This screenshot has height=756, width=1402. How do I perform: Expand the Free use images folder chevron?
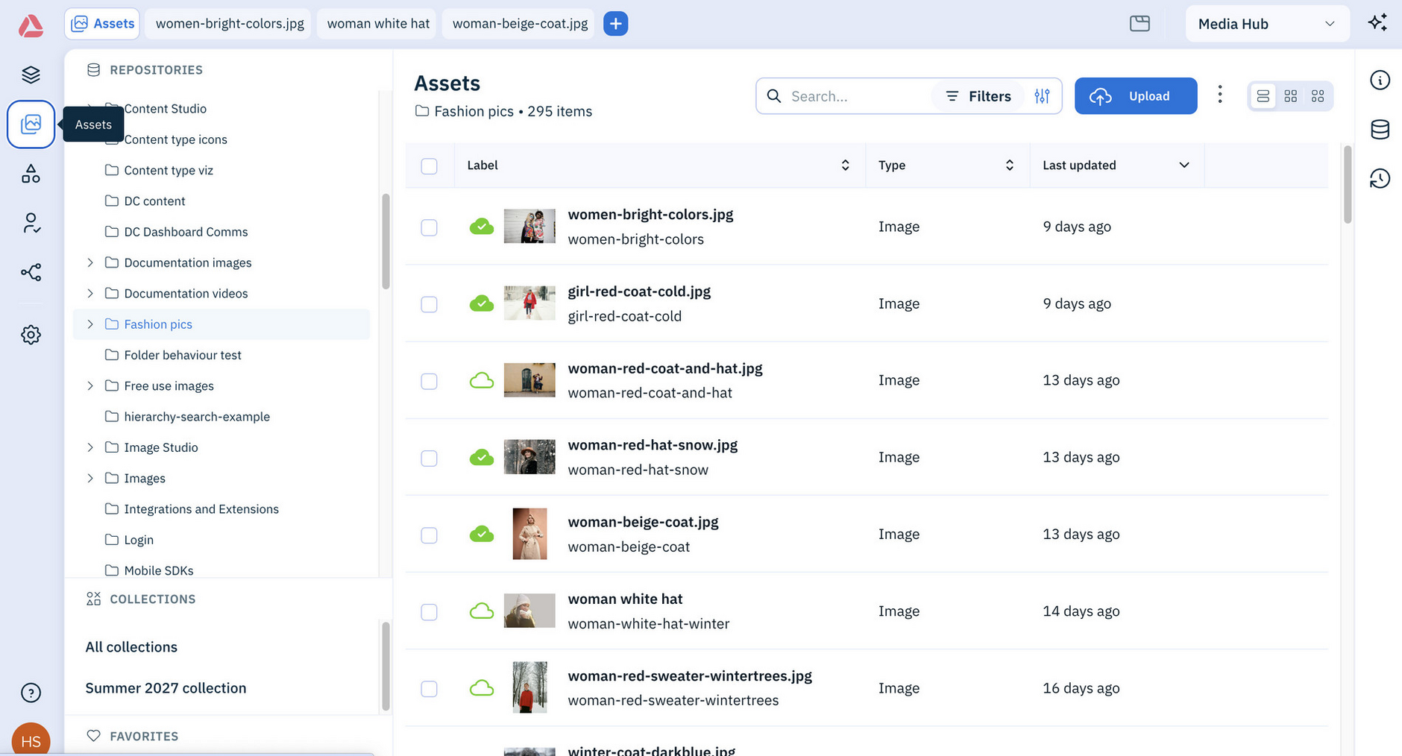tap(90, 385)
